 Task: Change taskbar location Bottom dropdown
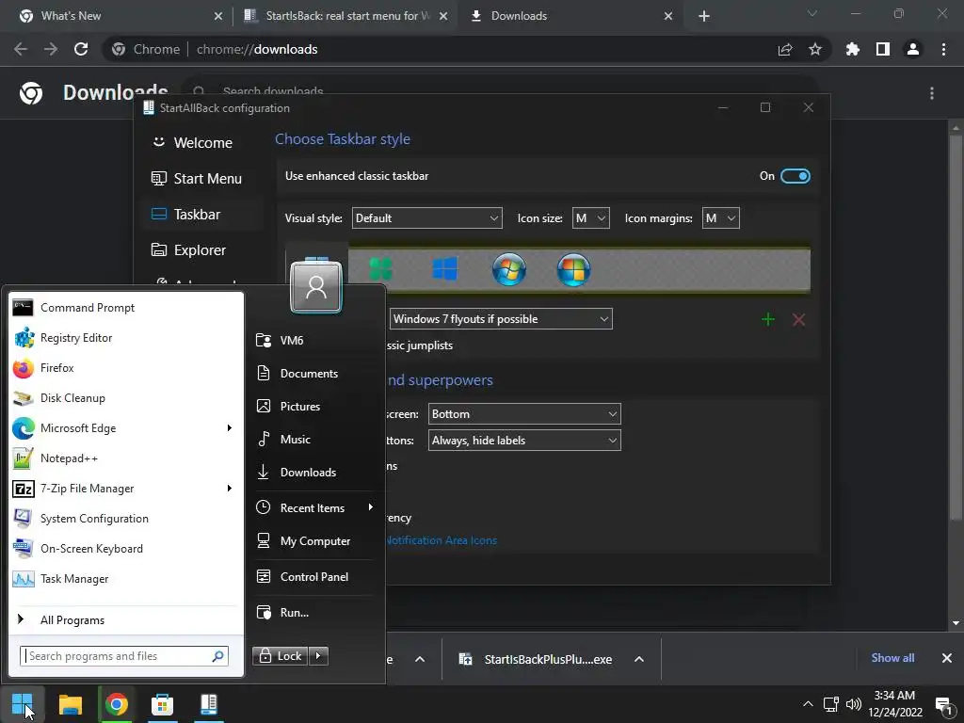pyautogui.click(x=524, y=414)
